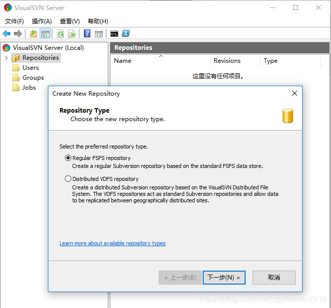Toggle the Show/Hide Console Tree icon
The image size is (331, 308).
[45, 33]
